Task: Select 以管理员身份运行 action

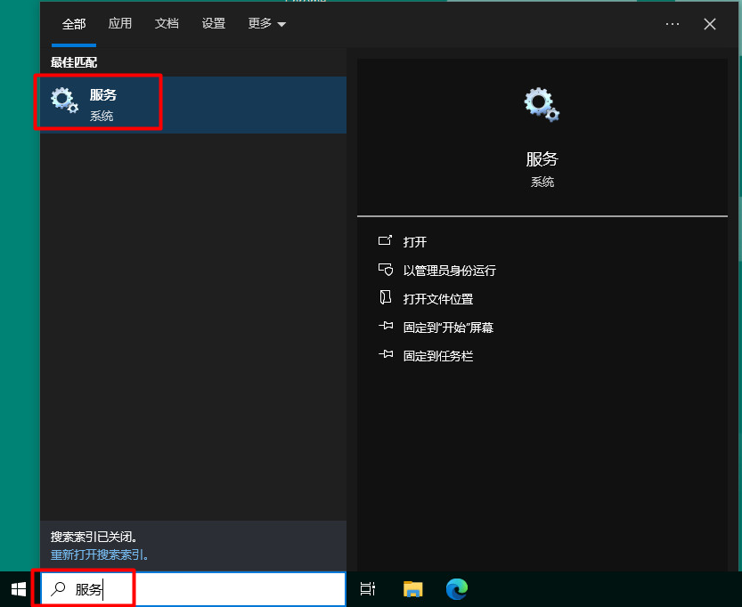Action: click(x=449, y=271)
